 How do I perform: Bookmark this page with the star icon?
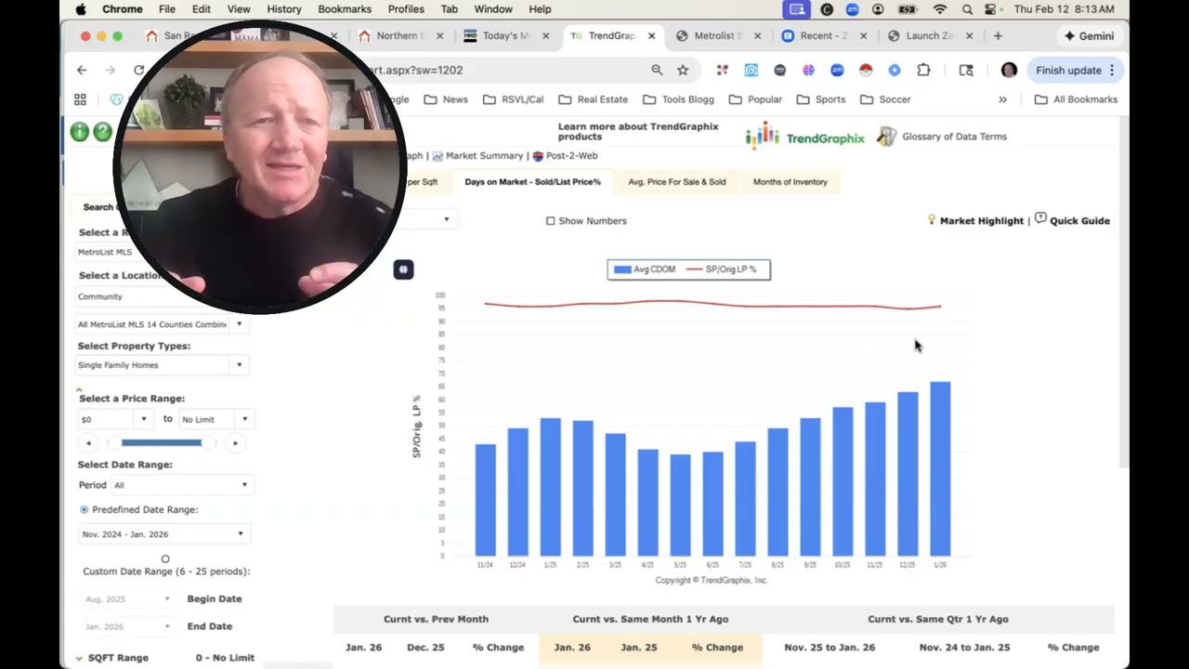tap(683, 70)
